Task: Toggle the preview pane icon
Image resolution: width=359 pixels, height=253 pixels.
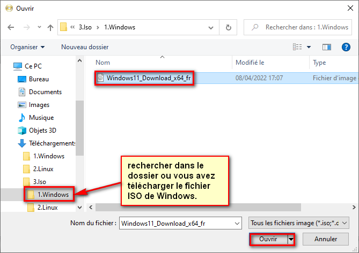Action: [327, 47]
